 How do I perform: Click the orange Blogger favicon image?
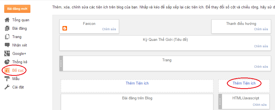(65, 28)
